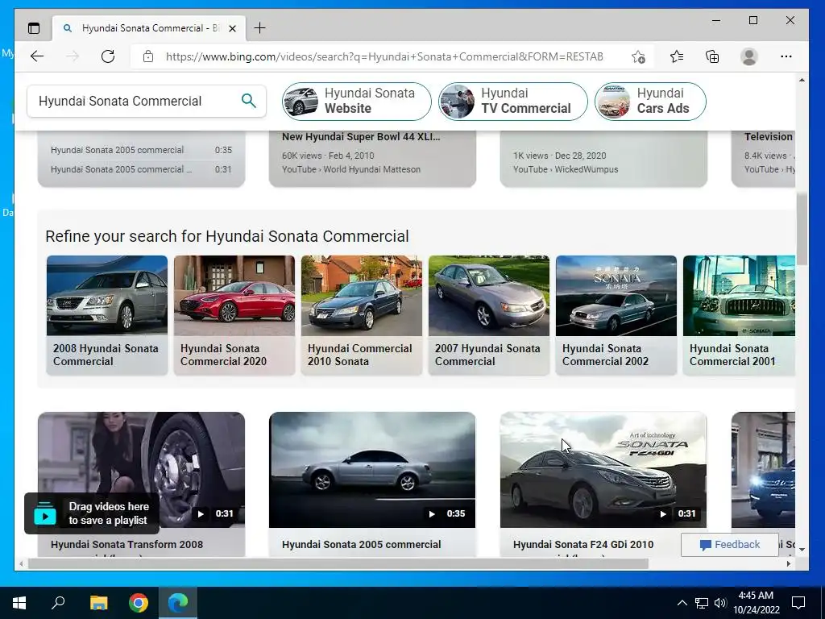Open the vertical tabs menu icon

click(x=34, y=28)
